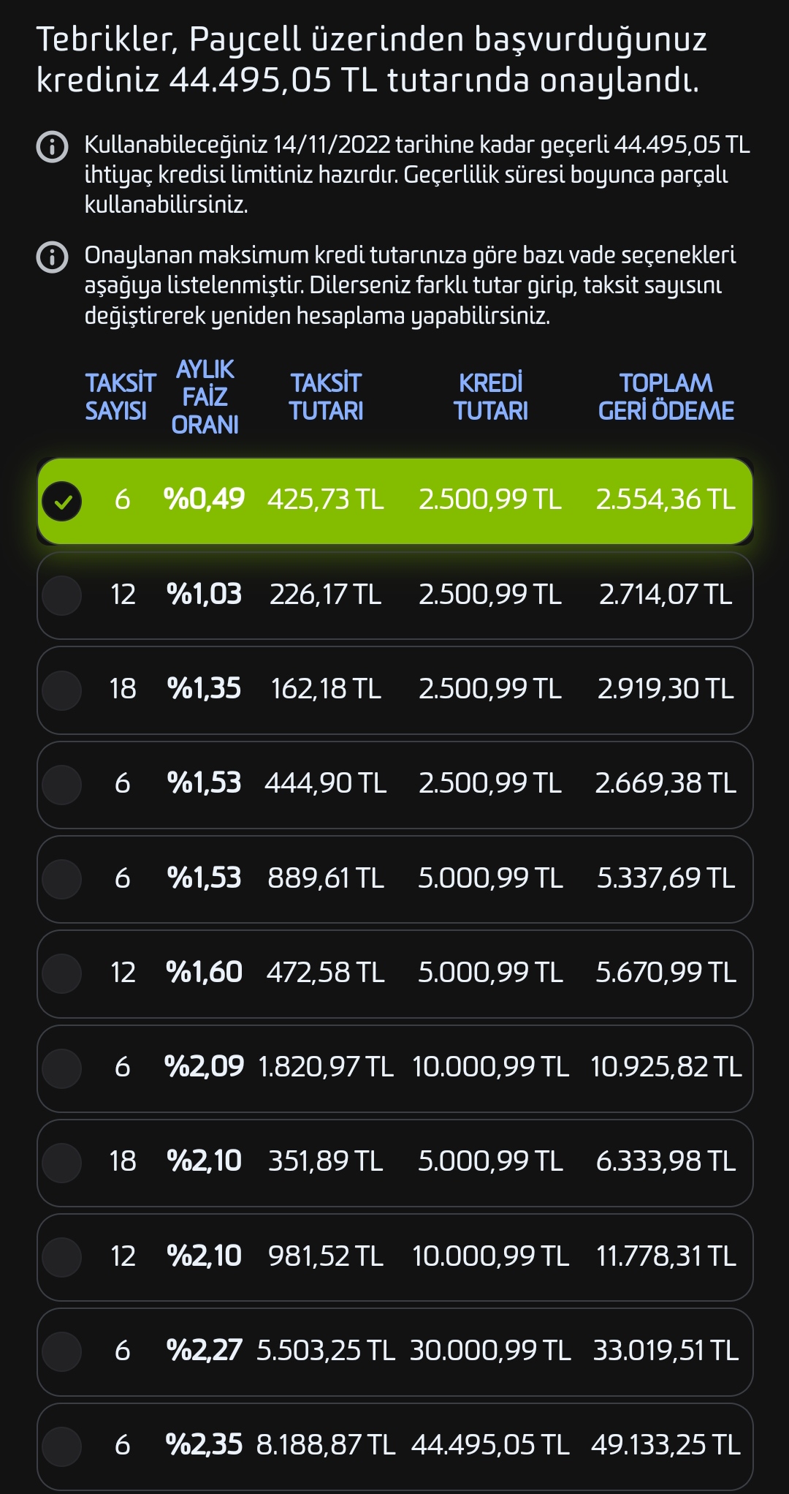Click the TAKSİT TUTARI column header

pos(326,397)
